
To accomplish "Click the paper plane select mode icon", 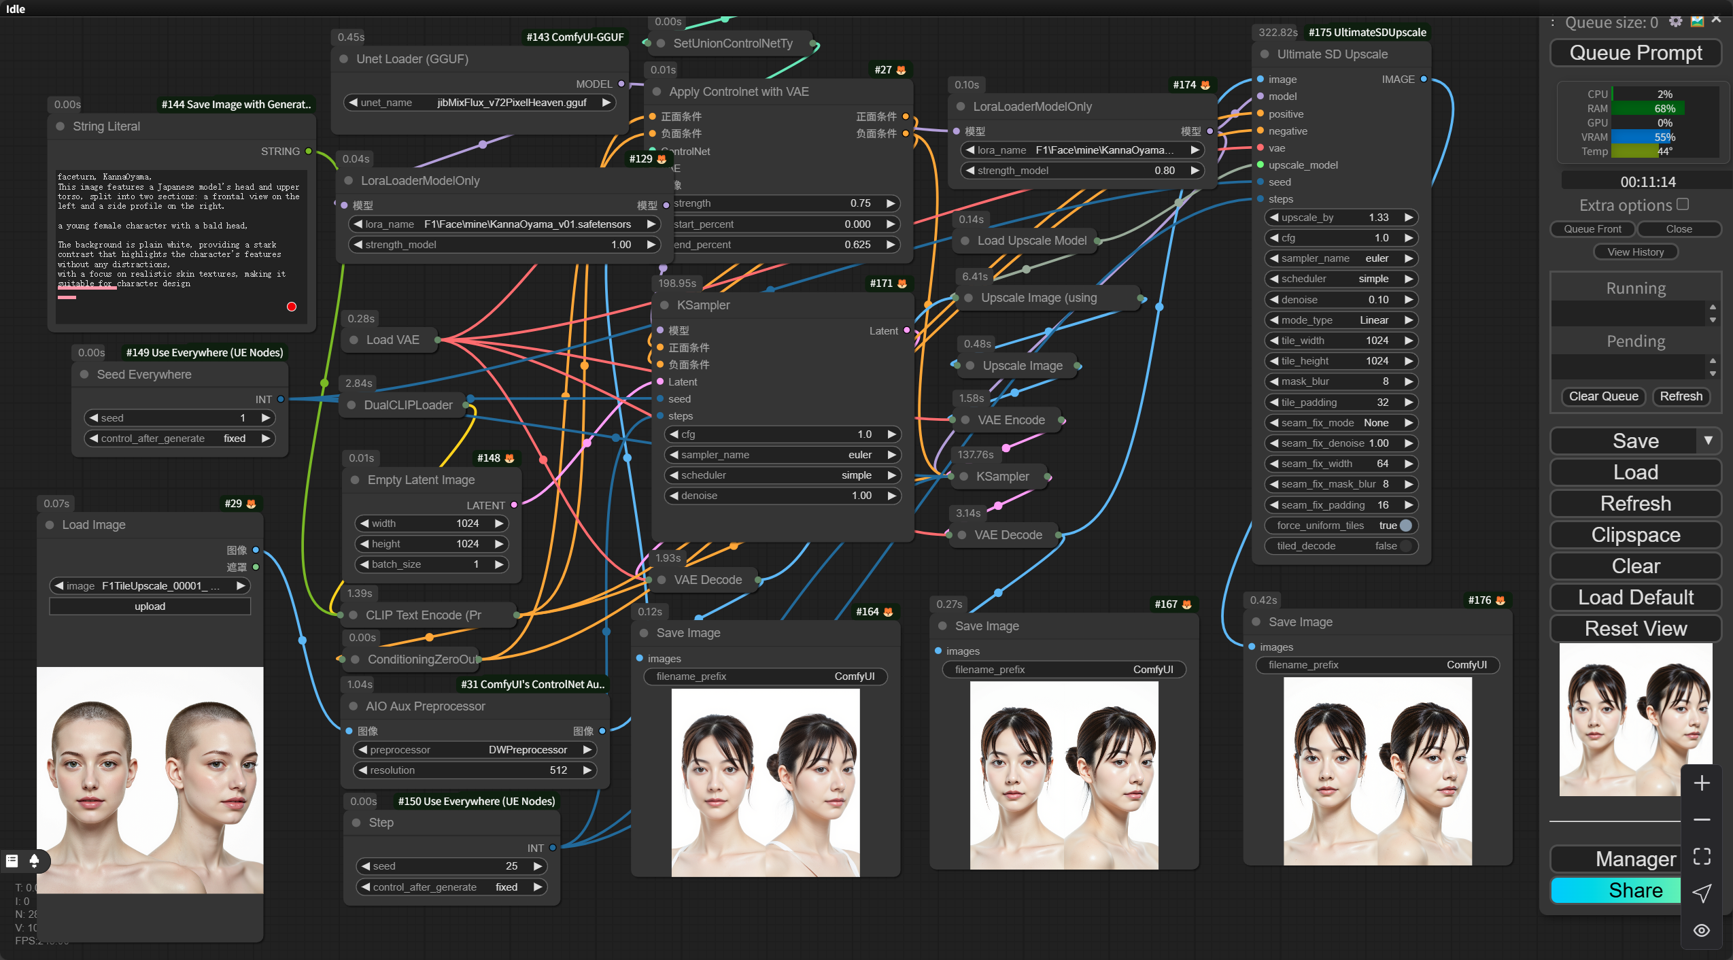I will pos(1701,893).
